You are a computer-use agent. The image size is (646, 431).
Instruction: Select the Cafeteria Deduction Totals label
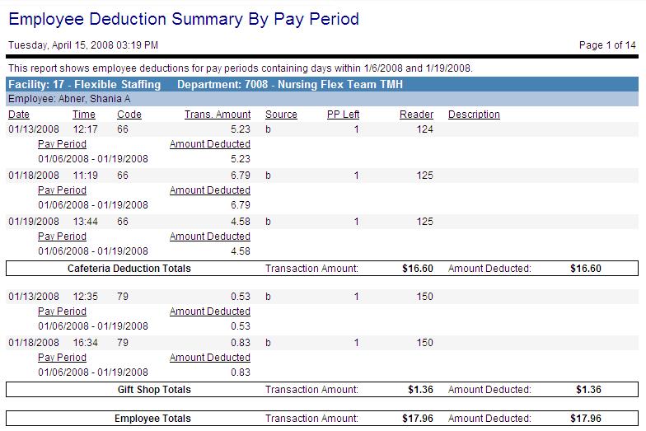coord(129,269)
